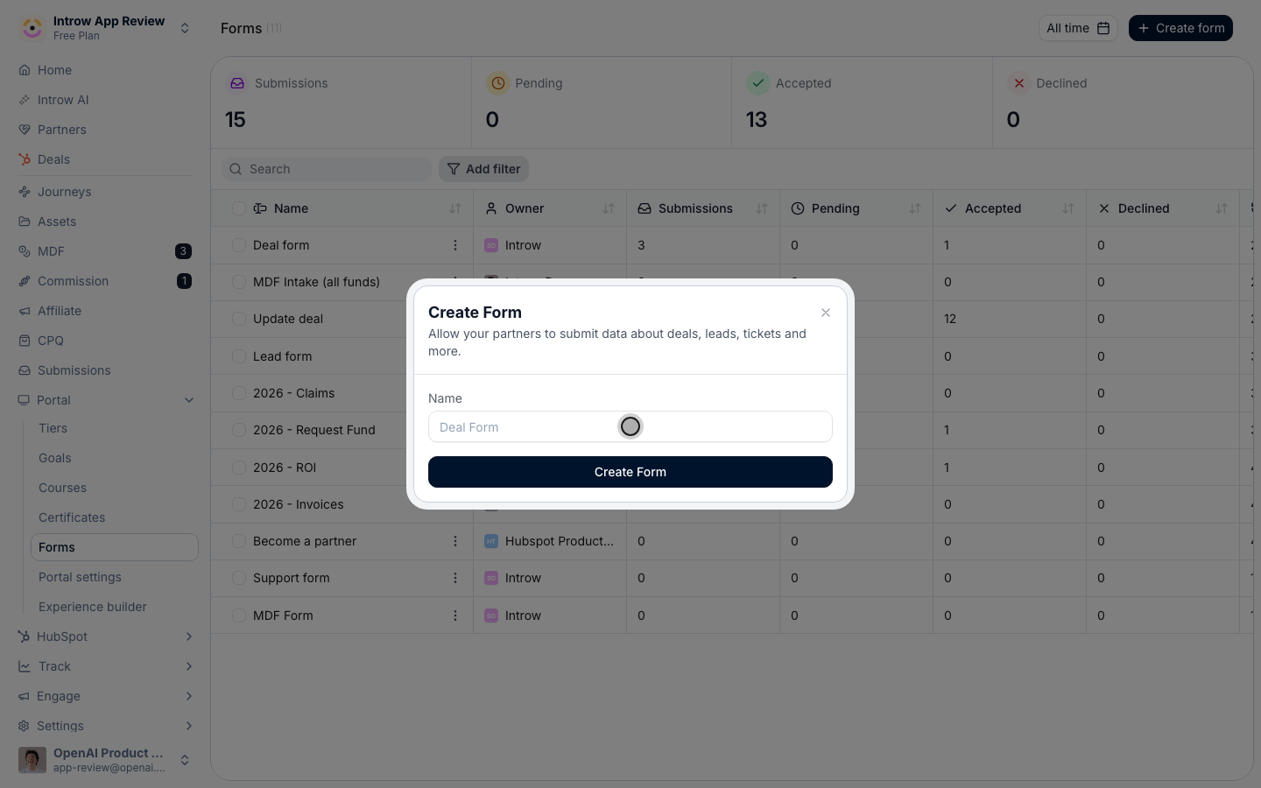Select the Deal form row checkbox
Screen dimensions: 1261x788
[238, 245]
